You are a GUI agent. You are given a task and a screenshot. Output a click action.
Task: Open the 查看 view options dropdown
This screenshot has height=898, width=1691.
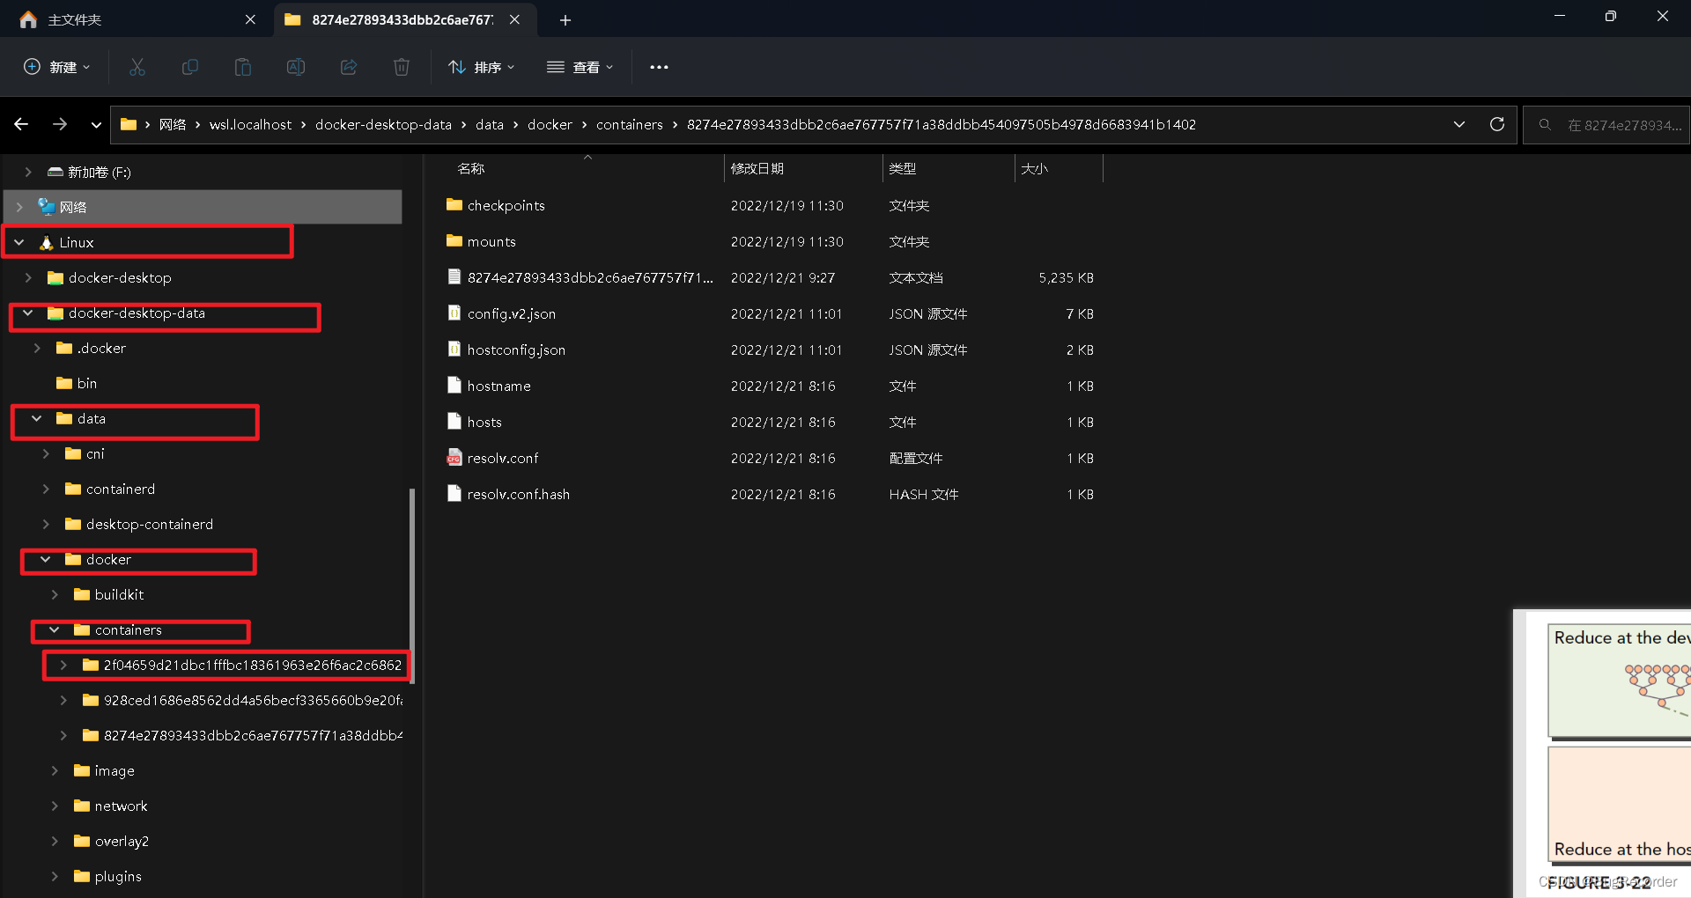click(x=580, y=67)
